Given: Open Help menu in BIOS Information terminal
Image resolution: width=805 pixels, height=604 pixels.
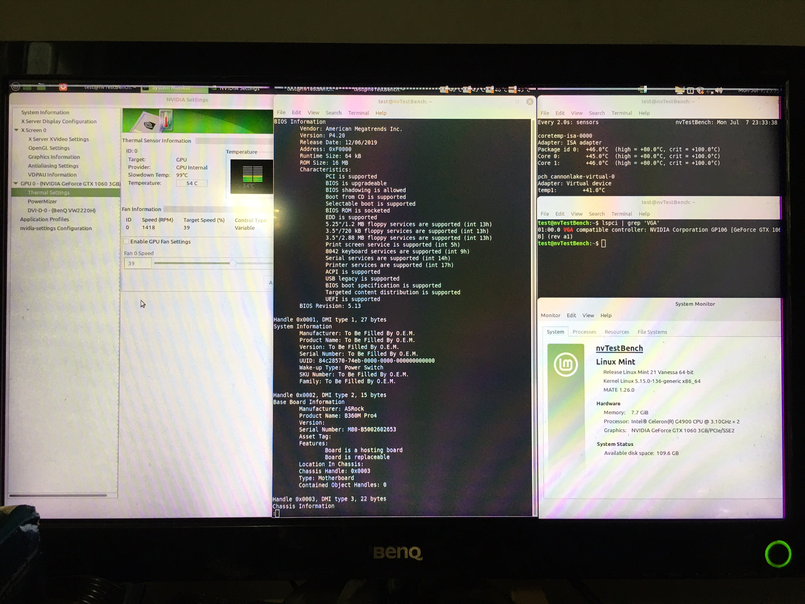Looking at the screenshot, I should click(x=381, y=113).
